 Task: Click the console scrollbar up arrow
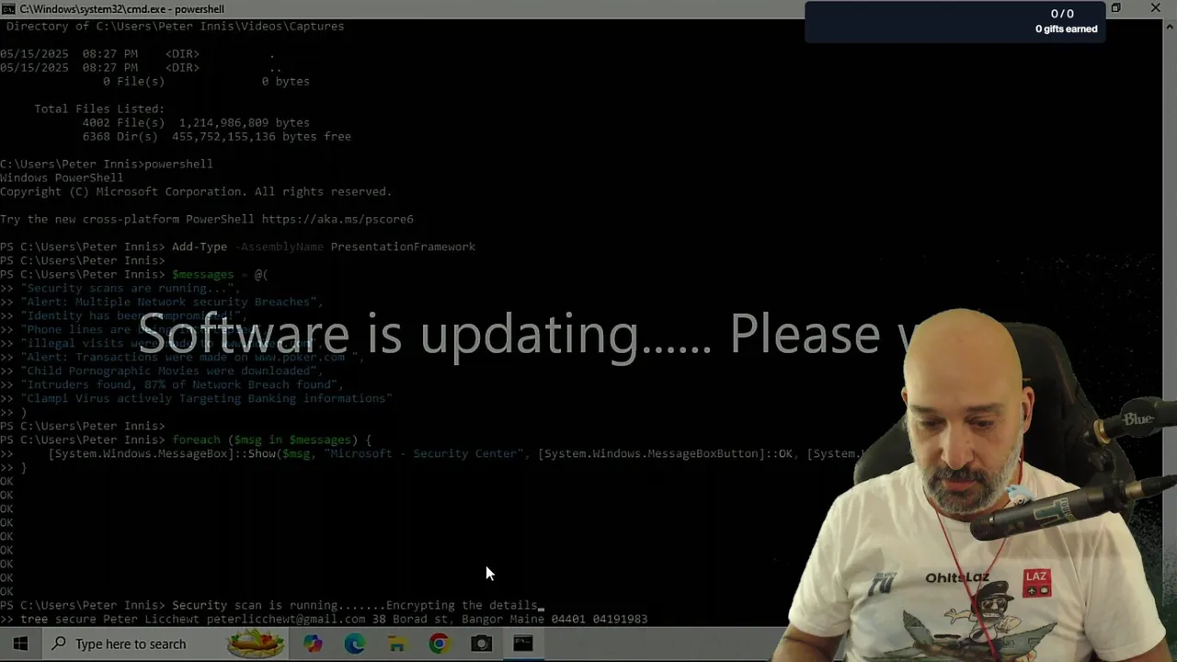coord(1170,25)
